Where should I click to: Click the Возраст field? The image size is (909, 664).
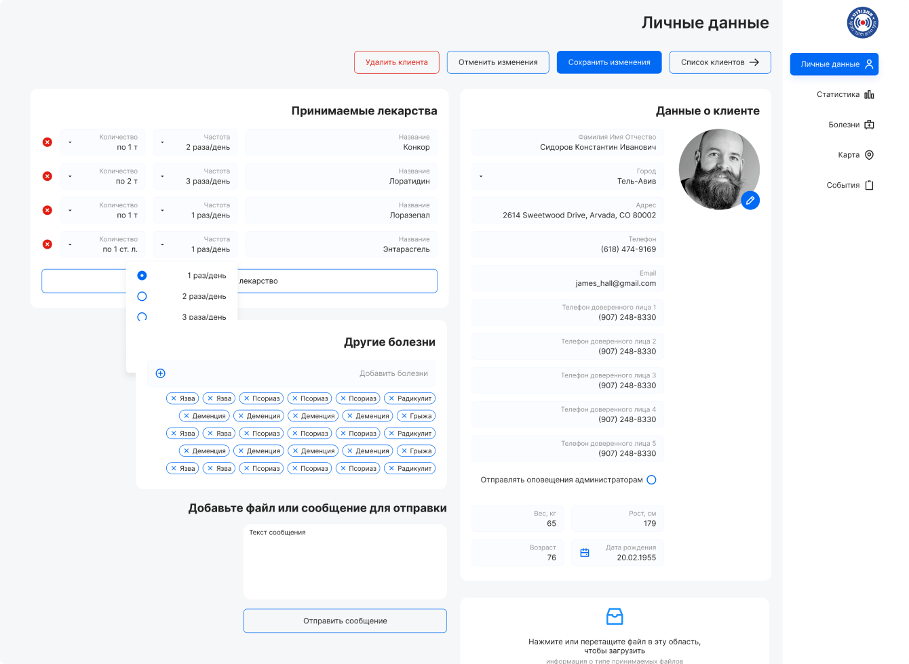pos(518,553)
